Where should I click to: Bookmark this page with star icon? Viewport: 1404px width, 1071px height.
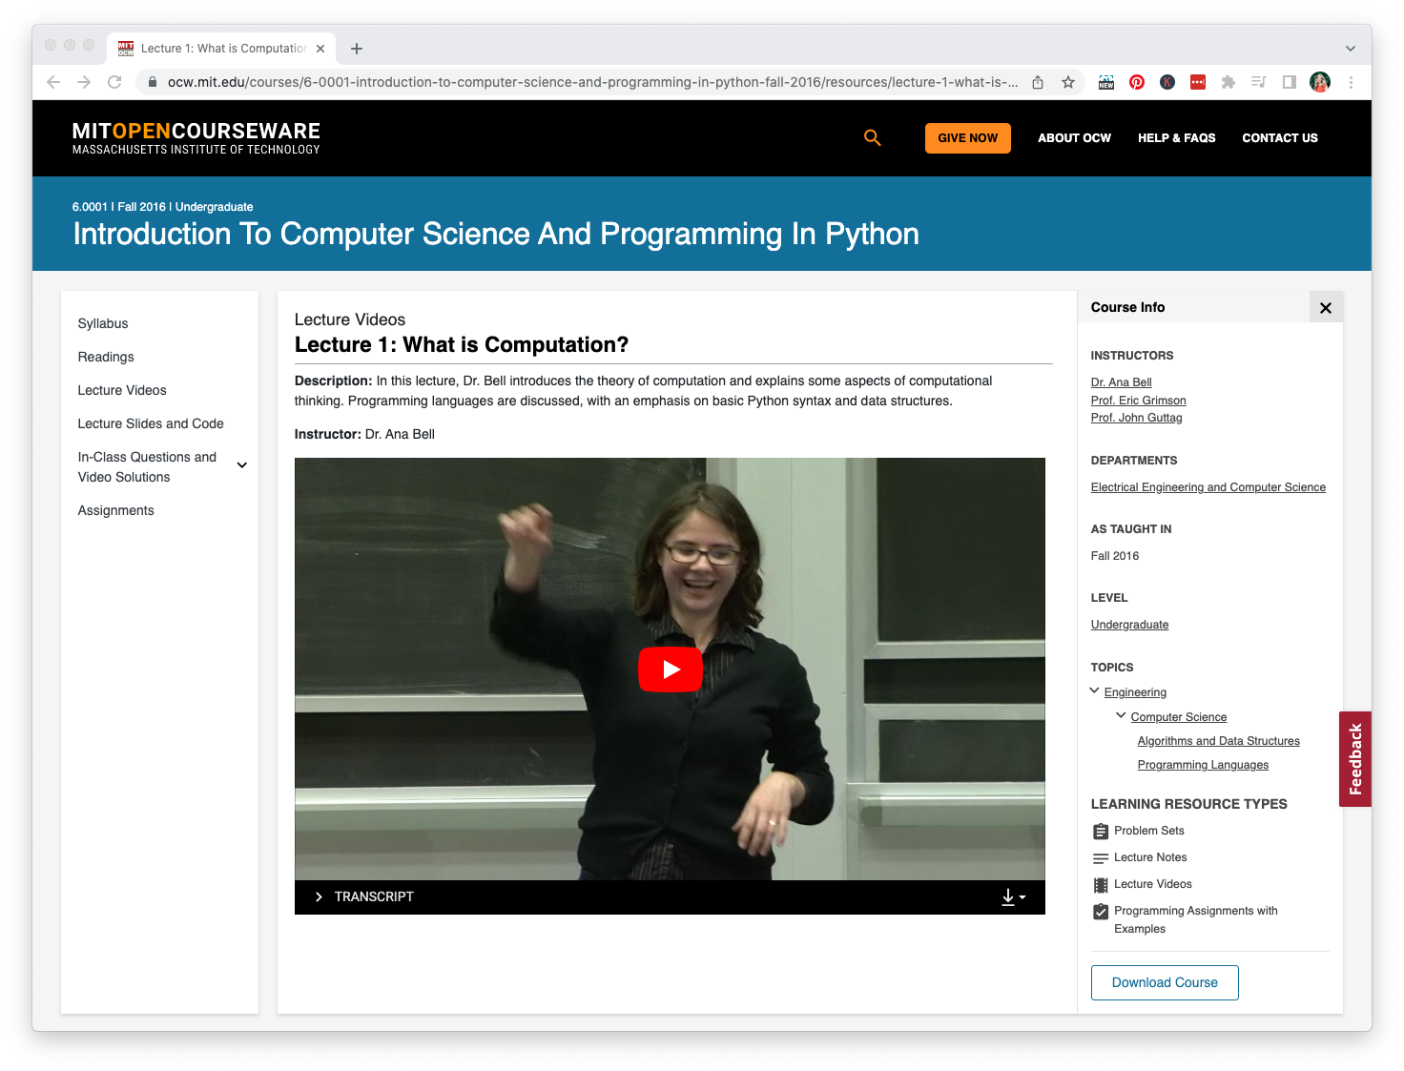(x=1068, y=83)
